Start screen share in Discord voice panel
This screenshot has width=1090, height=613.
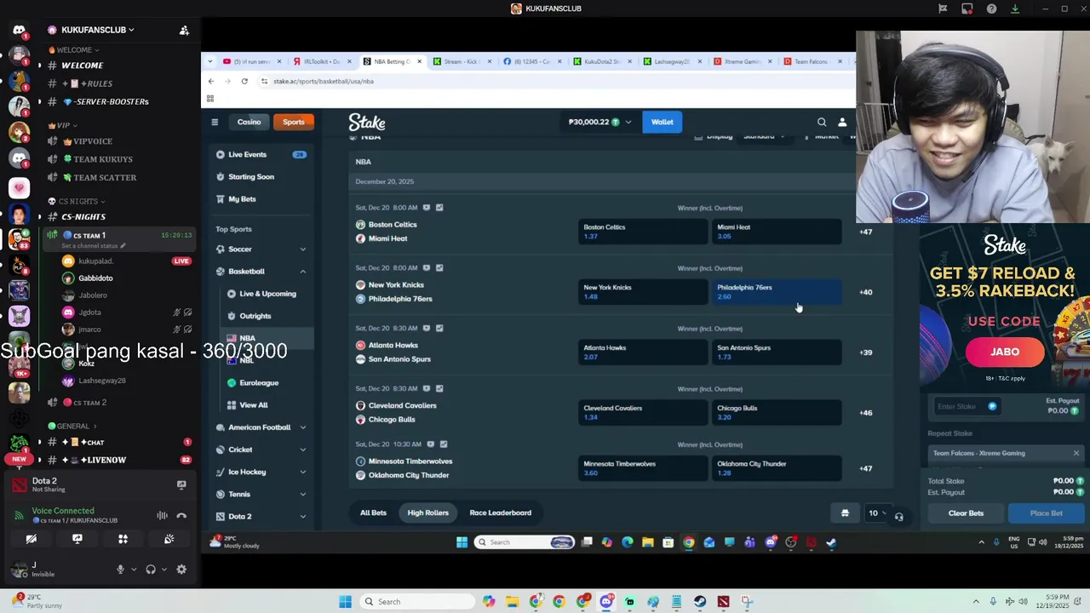point(77,539)
